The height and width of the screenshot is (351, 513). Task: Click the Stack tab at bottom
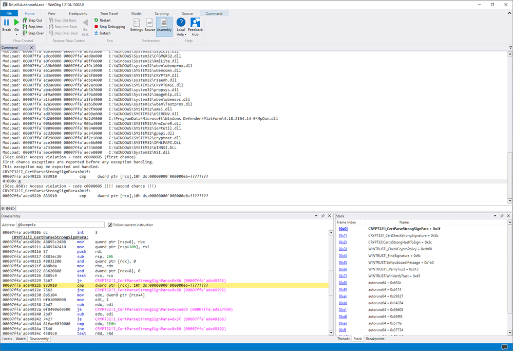tap(357, 339)
